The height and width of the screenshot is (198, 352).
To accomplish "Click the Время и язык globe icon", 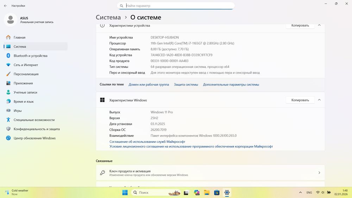I will pyautogui.click(x=8, y=101).
